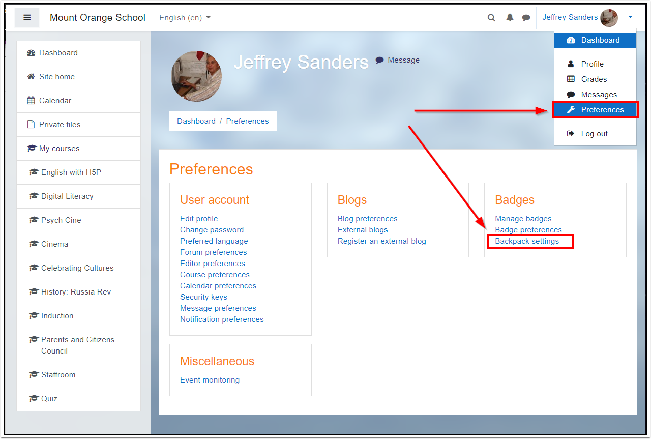Screen dimensions: 651x439
Task: Select Profile in the user menu
Action: pos(595,64)
